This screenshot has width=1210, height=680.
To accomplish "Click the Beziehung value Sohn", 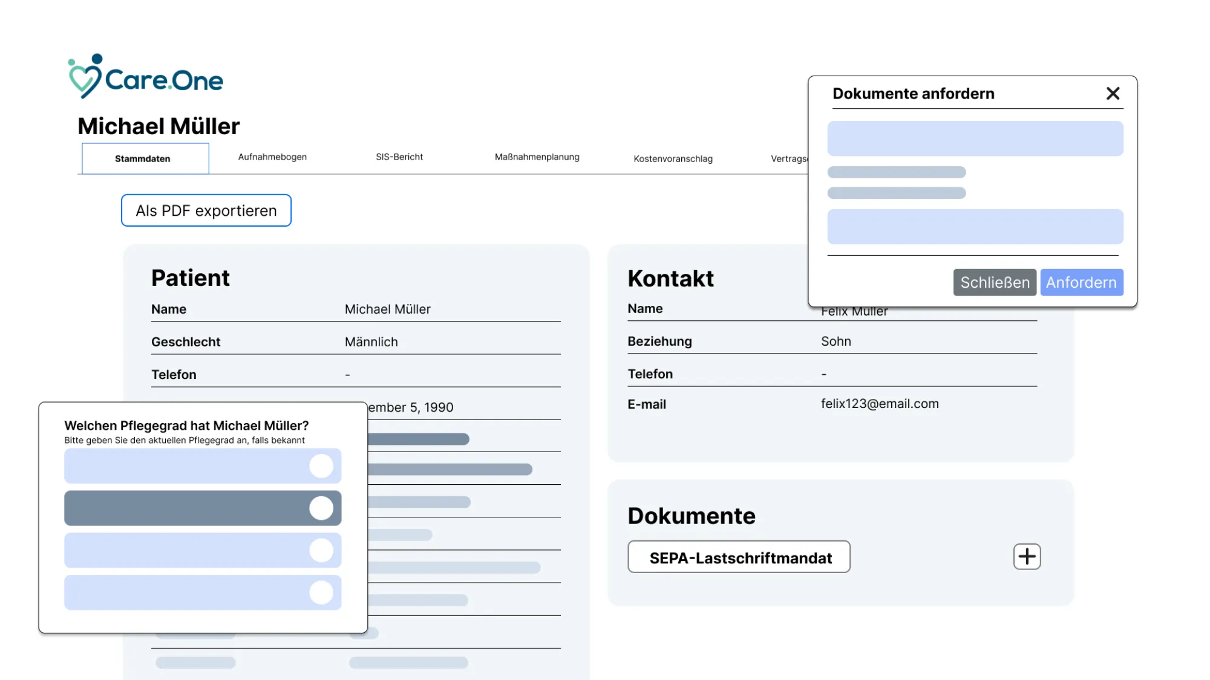I will coord(836,342).
